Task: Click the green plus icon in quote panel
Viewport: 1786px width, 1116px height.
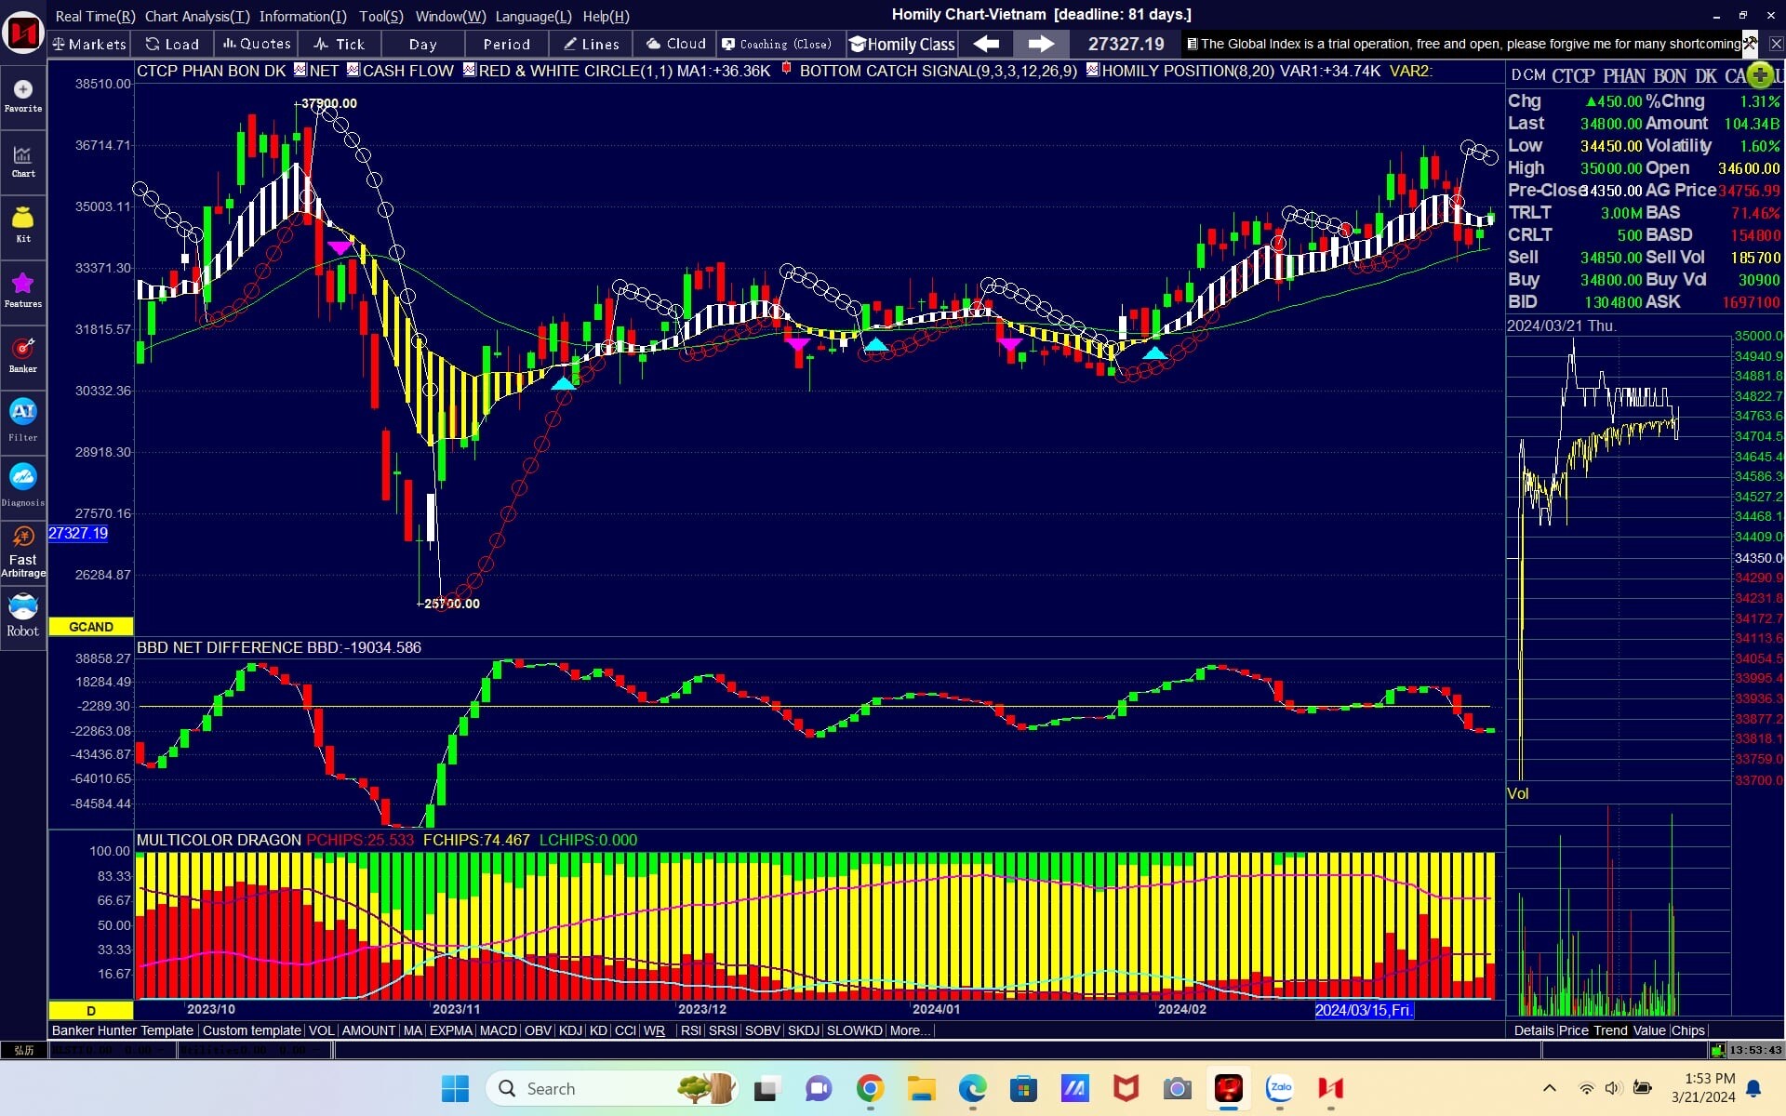Action: coord(1760,74)
